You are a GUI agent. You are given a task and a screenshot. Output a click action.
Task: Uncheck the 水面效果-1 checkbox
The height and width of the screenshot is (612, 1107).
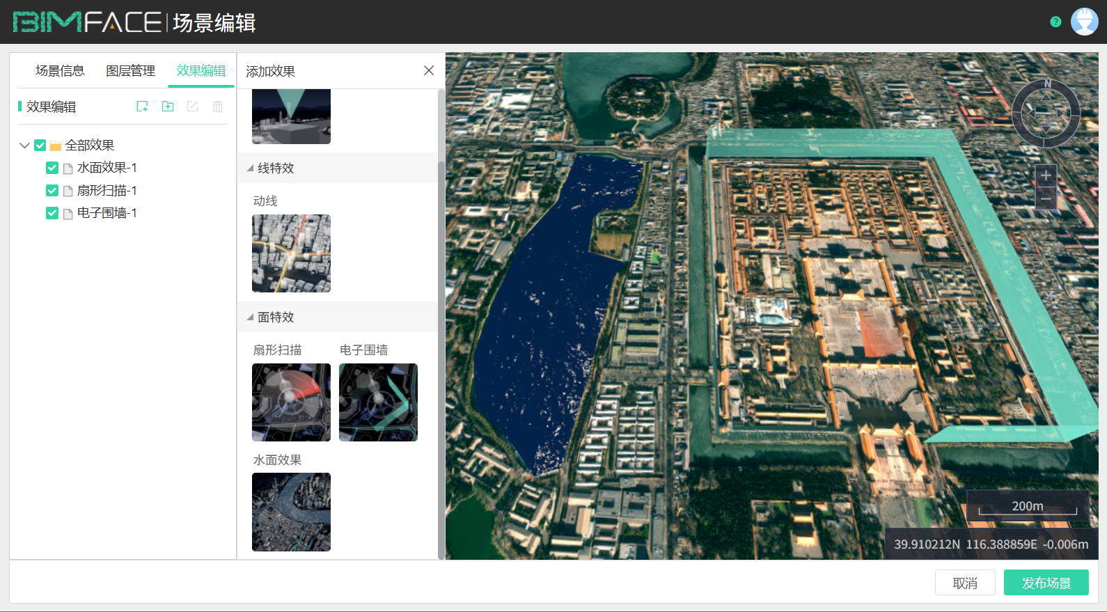pyautogui.click(x=52, y=168)
